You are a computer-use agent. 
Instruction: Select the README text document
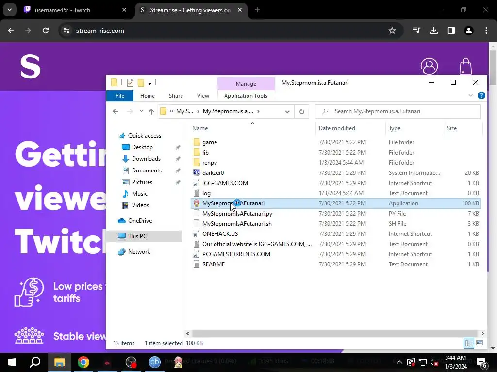point(214,264)
